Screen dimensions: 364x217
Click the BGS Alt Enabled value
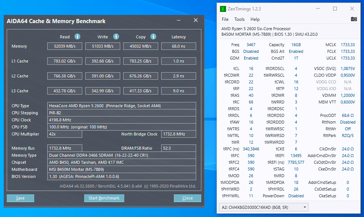click(x=296, y=51)
